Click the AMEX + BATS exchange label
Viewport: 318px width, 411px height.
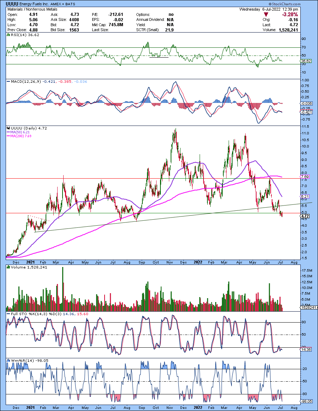(64, 4)
